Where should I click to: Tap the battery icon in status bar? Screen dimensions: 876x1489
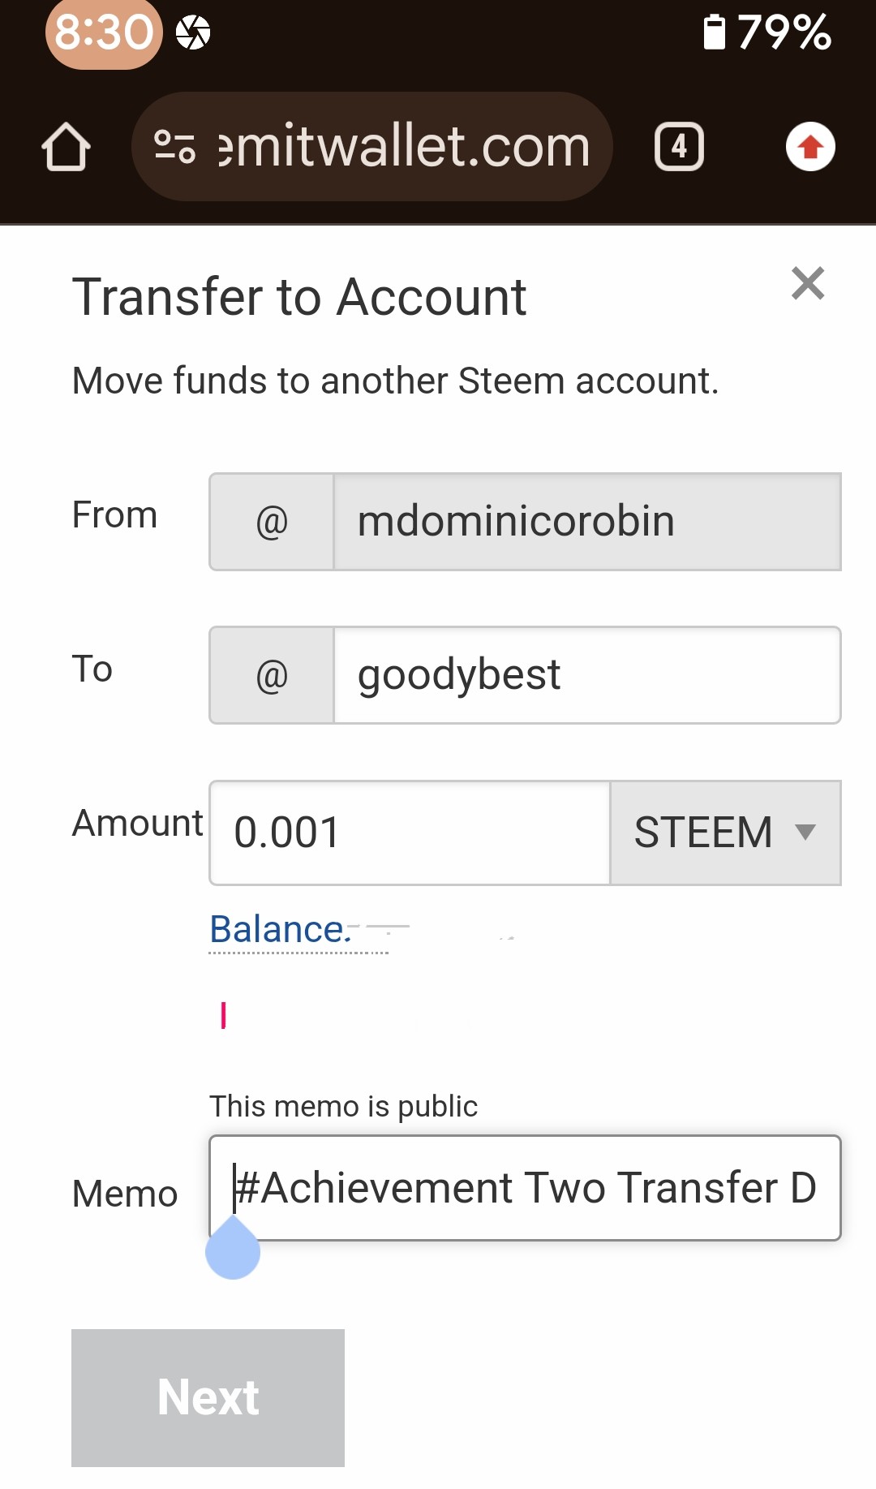point(714,32)
